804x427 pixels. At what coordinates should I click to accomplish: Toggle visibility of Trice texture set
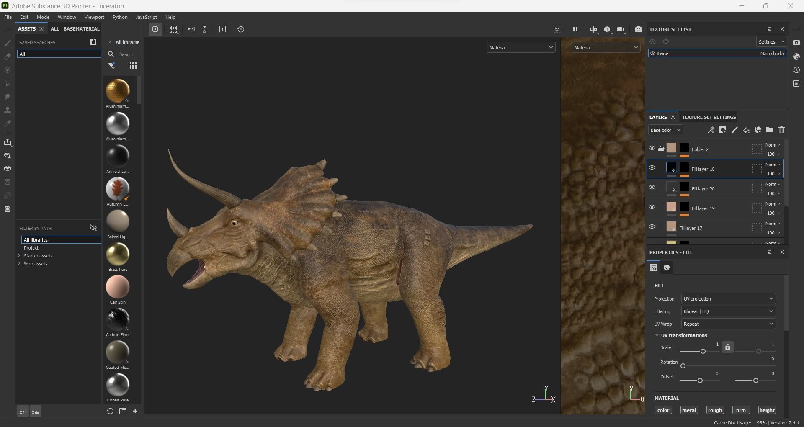(x=652, y=54)
